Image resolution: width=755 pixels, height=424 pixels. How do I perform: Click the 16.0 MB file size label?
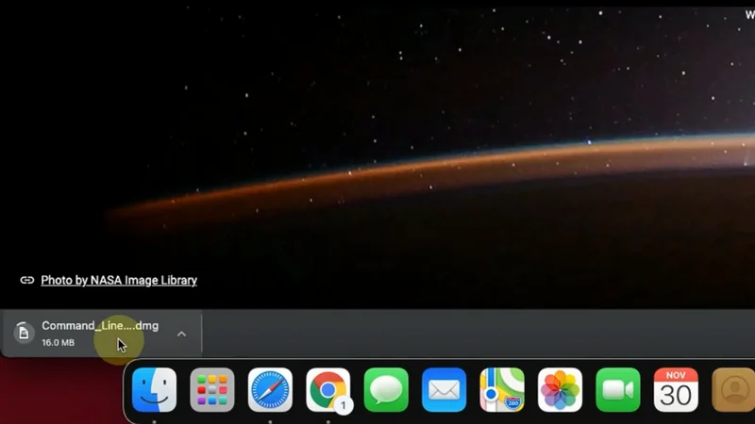[58, 343]
